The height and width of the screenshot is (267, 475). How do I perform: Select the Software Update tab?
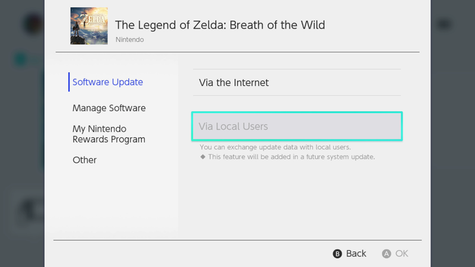[x=107, y=82]
